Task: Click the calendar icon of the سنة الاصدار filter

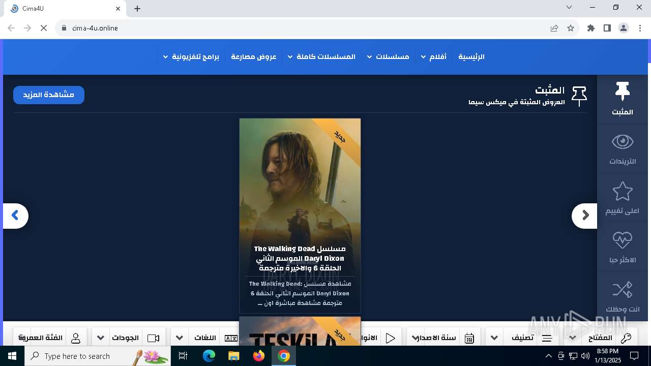Action: click(x=469, y=338)
